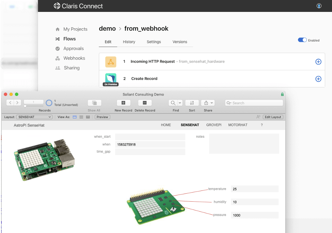Click the Edit Layout button
This screenshot has height=233, width=332.
coord(273,117)
